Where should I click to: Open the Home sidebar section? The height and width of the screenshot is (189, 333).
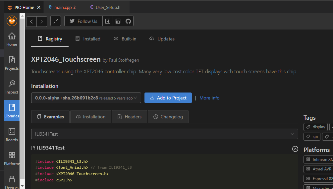(x=12, y=39)
